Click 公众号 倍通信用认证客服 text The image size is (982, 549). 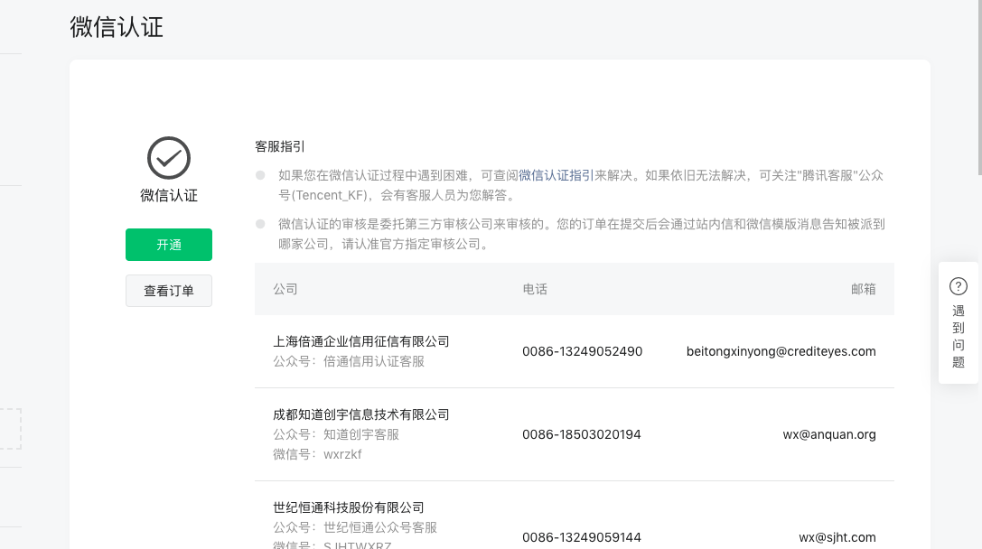tap(349, 362)
